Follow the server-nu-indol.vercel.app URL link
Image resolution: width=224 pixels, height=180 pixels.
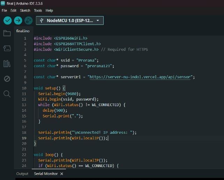[x=140, y=77]
